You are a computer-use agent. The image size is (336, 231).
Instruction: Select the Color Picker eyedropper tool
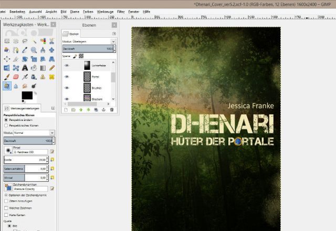click(25, 50)
